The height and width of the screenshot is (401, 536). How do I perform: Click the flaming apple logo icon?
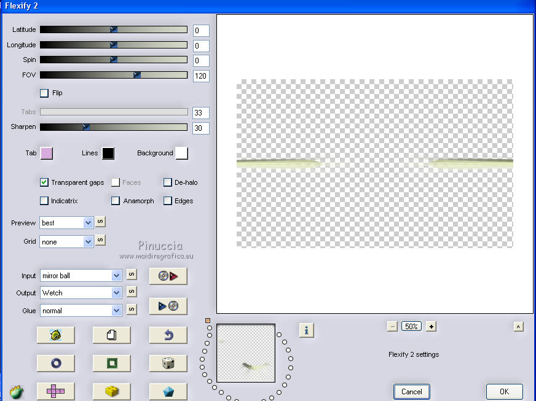[17, 392]
